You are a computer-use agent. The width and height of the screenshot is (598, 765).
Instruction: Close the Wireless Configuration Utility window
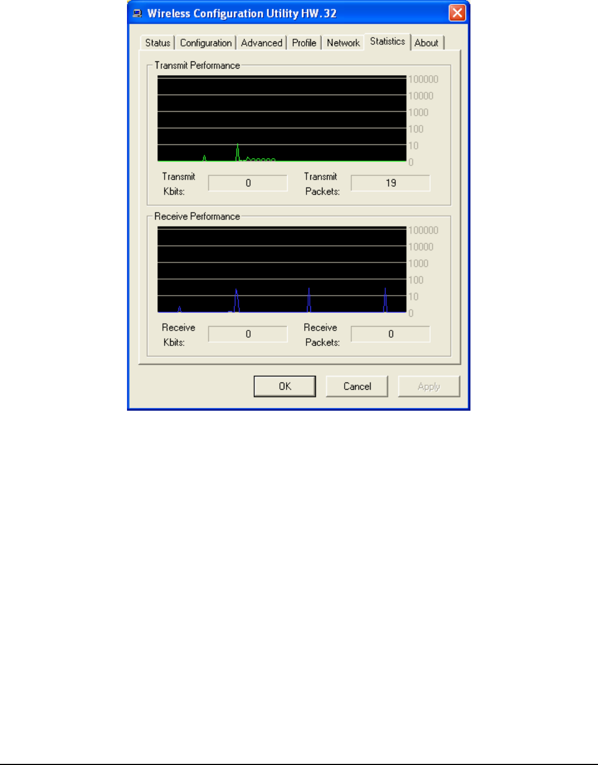click(x=457, y=13)
